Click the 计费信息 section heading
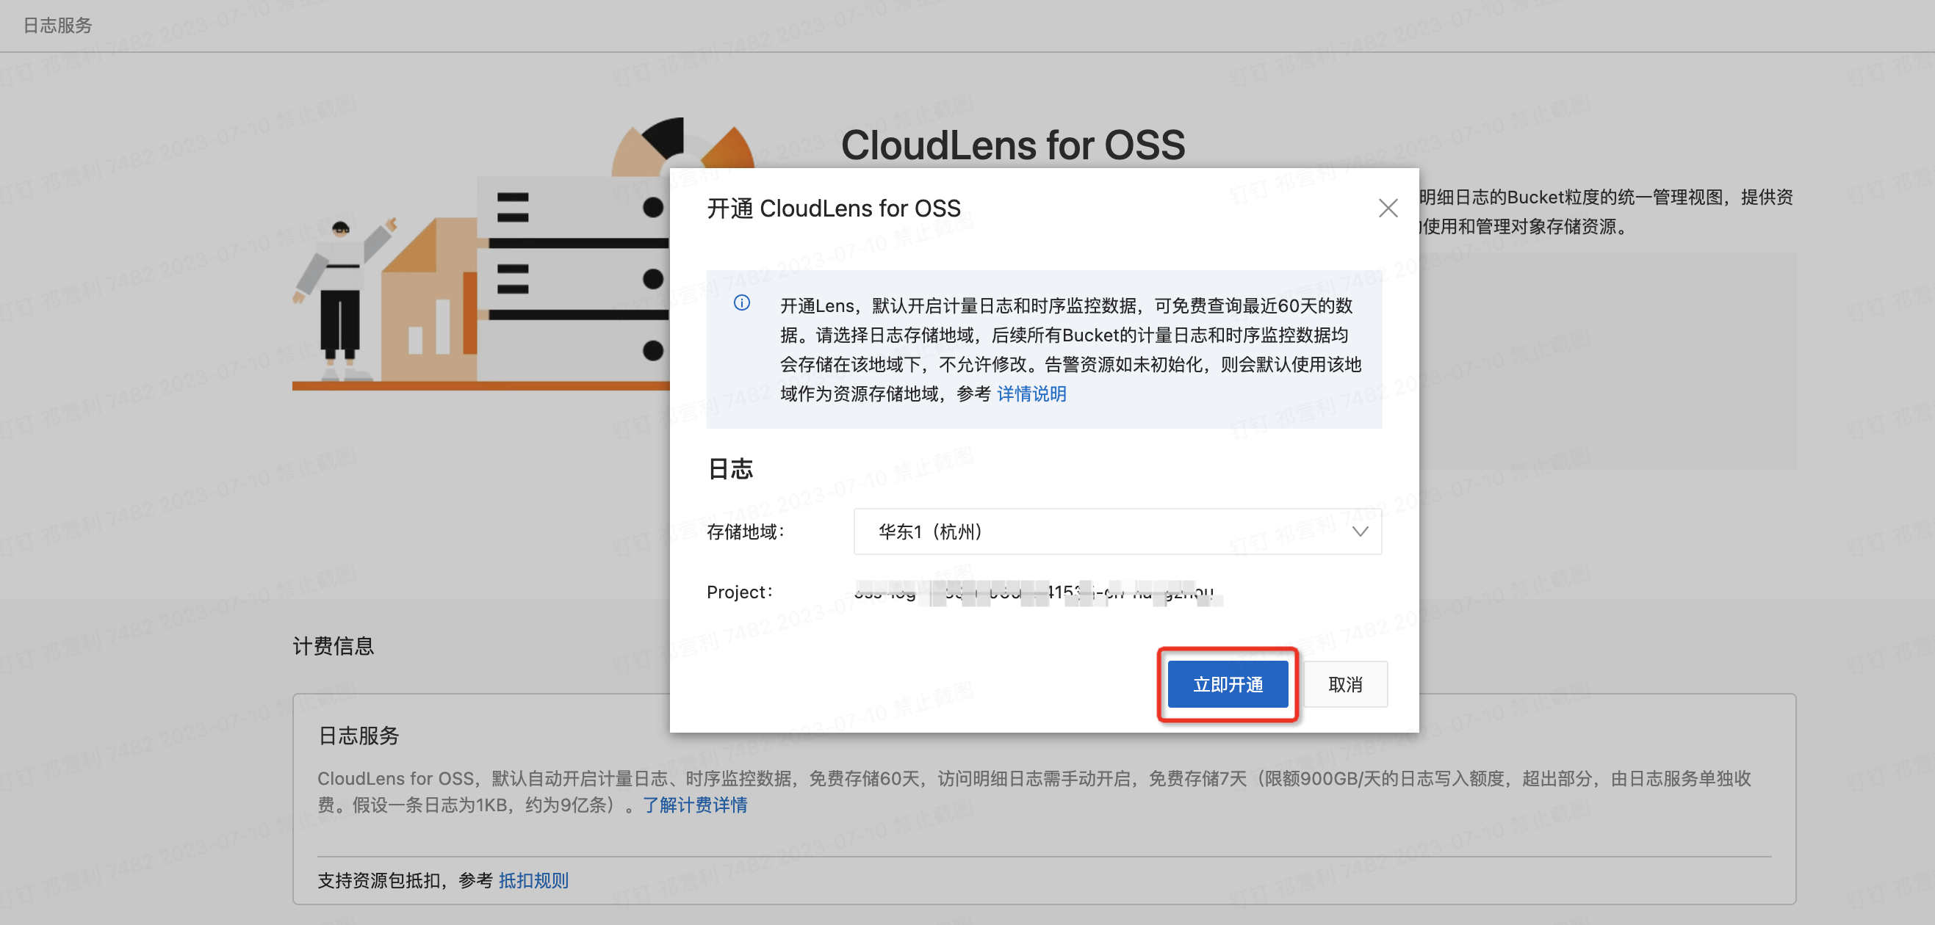The width and height of the screenshot is (1935, 925). pyautogui.click(x=333, y=646)
